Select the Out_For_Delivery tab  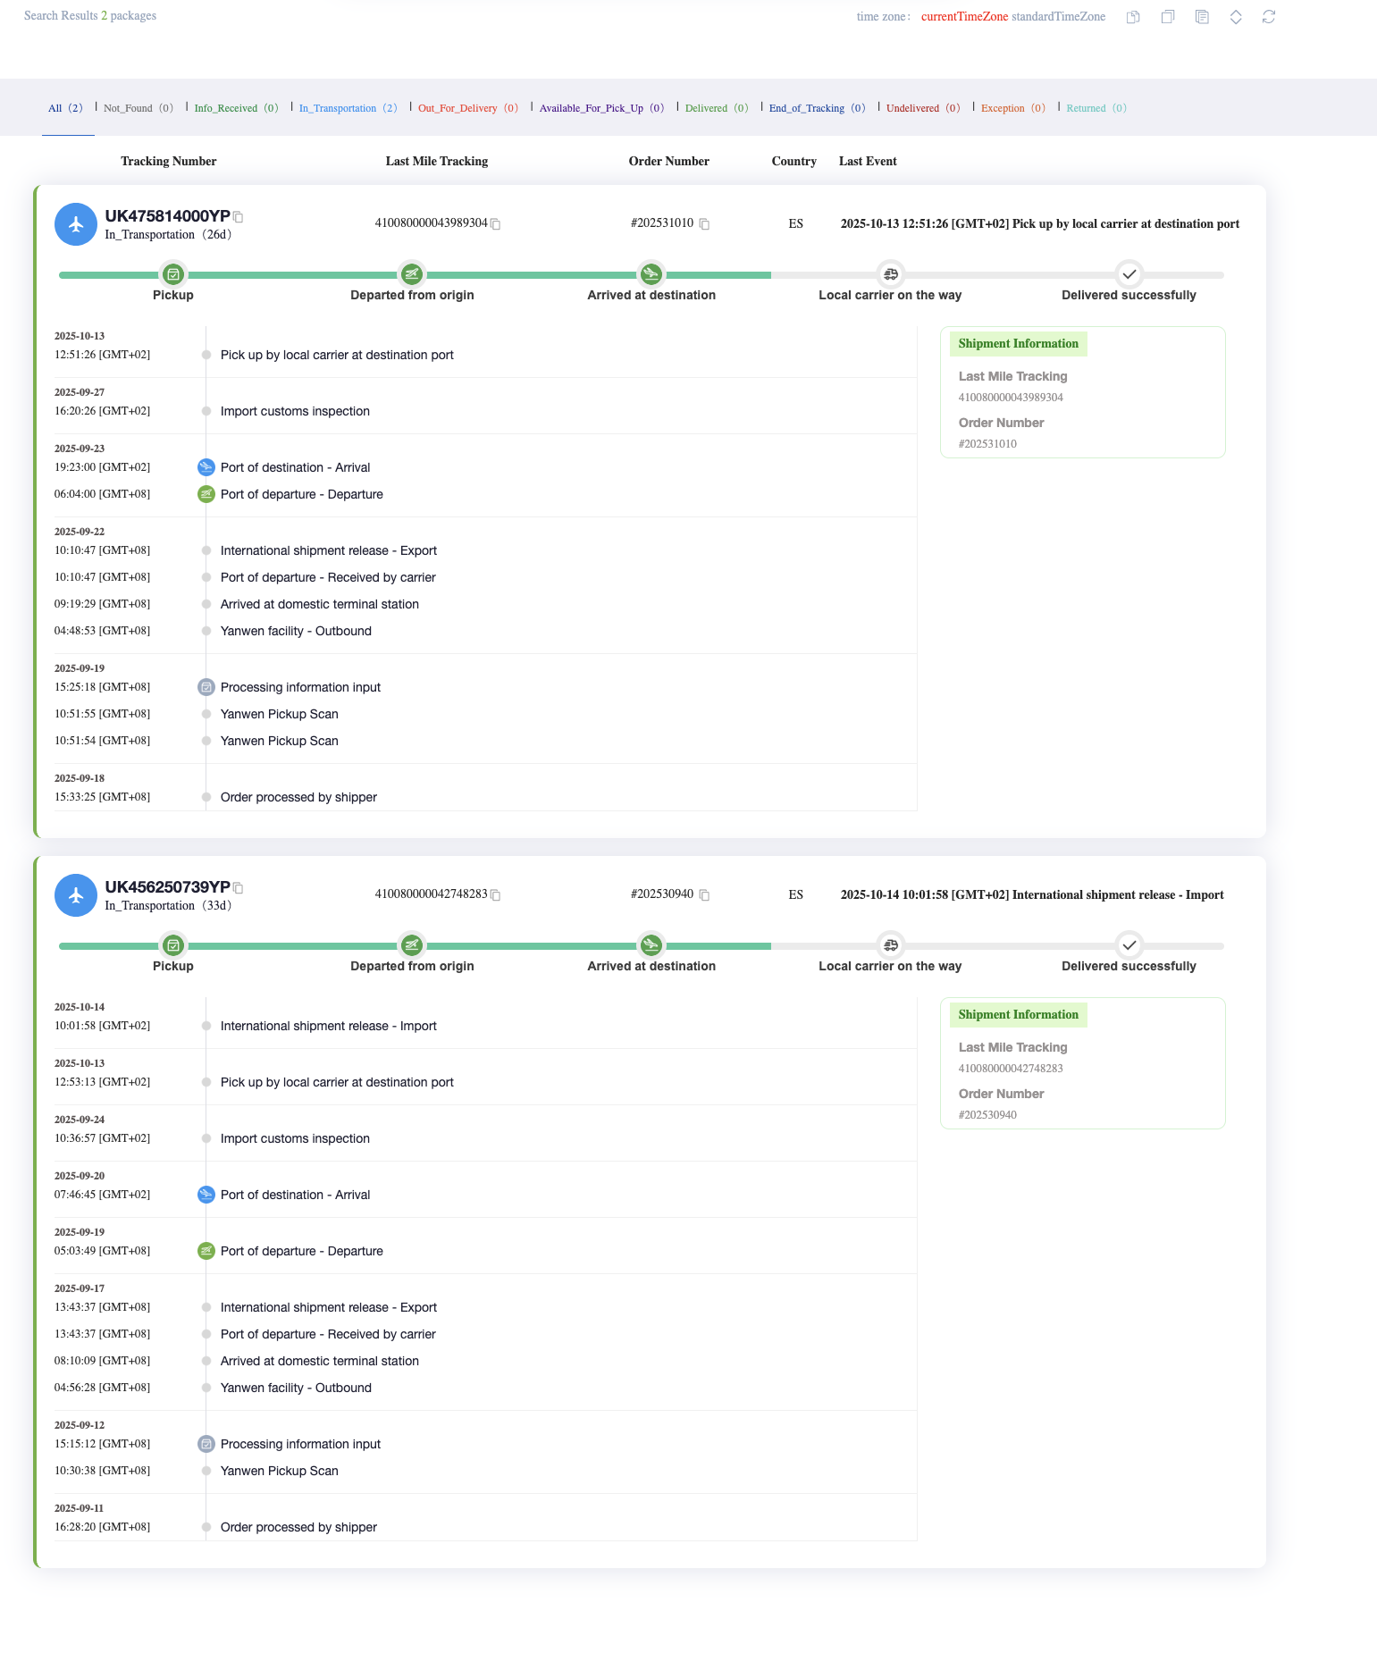(467, 108)
